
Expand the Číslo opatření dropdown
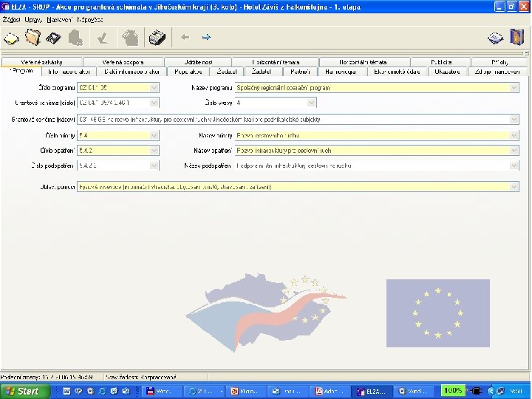(x=154, y=150)
